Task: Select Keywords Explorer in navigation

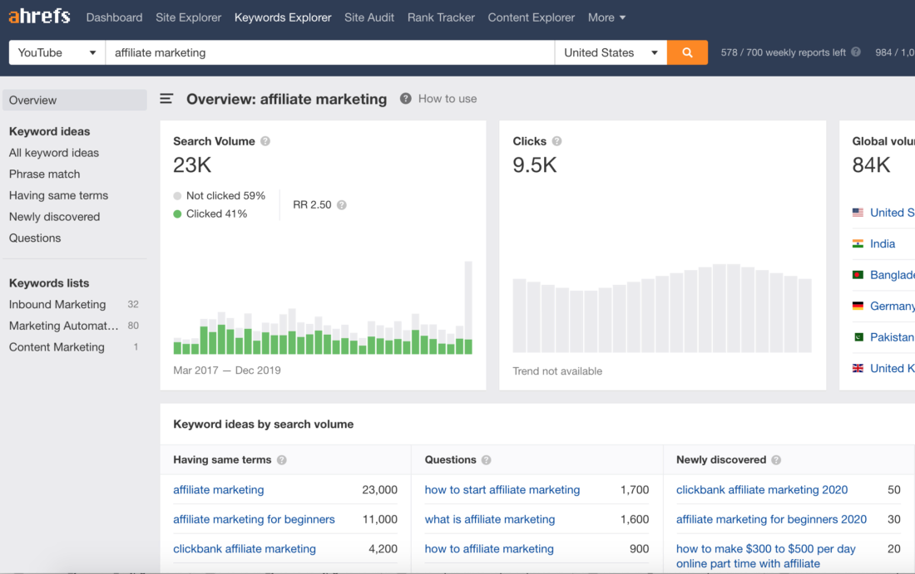Action: click(283, 17)
